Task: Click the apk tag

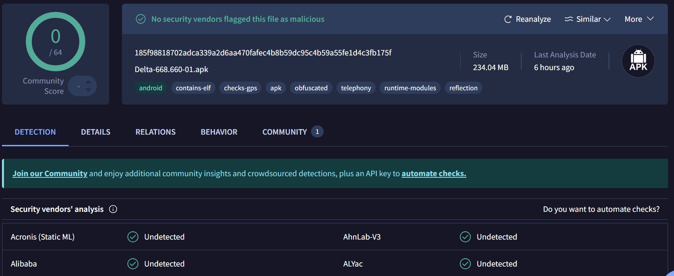Action: (x=276, y=88)
